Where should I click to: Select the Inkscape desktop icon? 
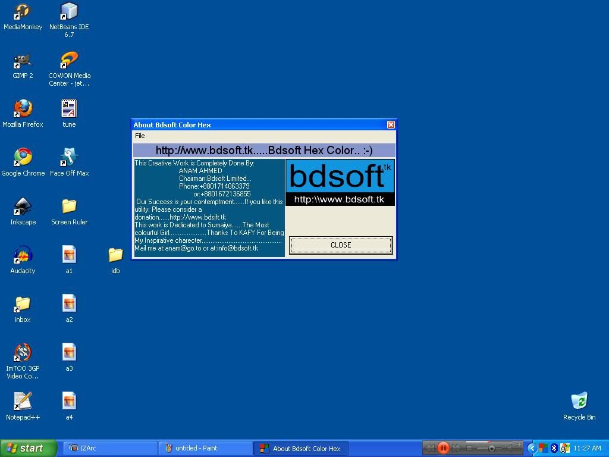pyautogui.click(x=23, y=206)
